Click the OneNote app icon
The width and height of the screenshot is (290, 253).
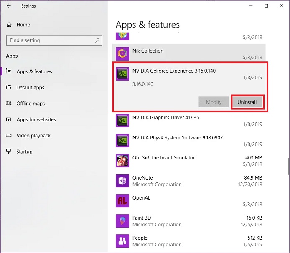(x=122, y=181)
